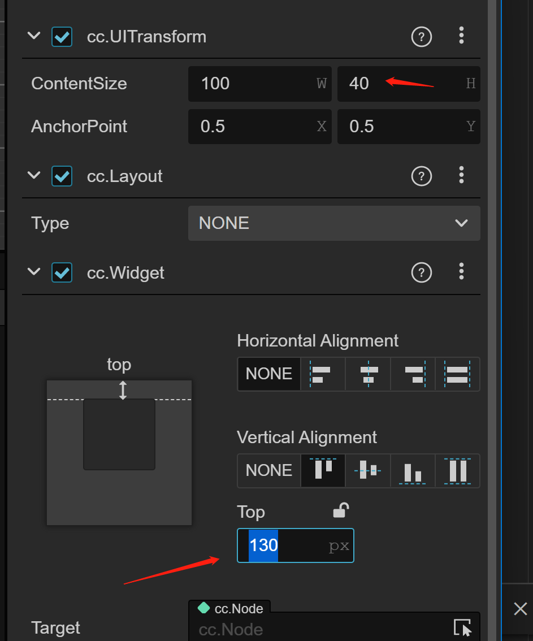Image resolution: width=533 pixels, height=641 pixels.
Task: Pick a Target node with the picker icon
Action: coord(462,628)
